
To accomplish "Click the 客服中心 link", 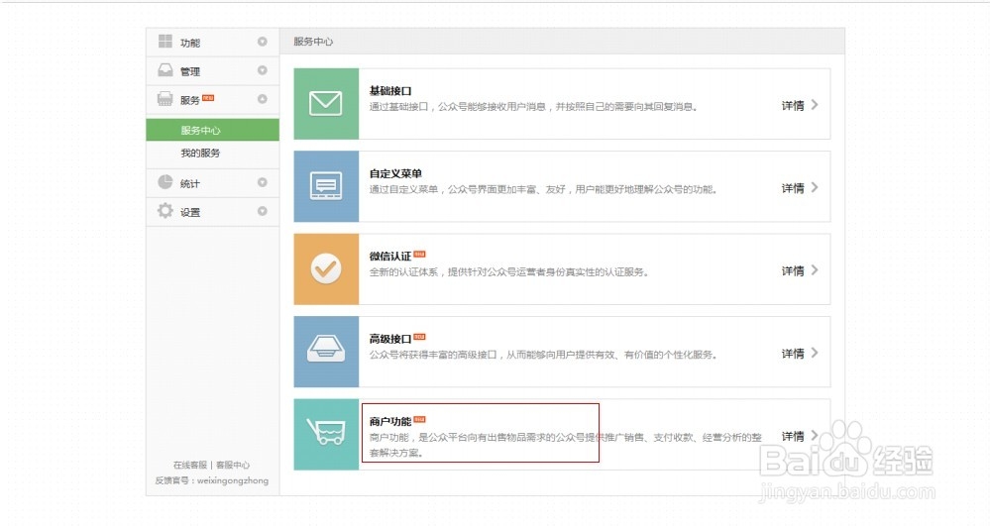I will (x=233, y=465).
